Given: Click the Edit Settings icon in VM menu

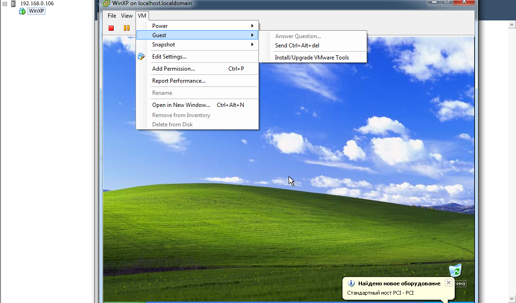Looking at the screenshot, I should pos(141,57).
